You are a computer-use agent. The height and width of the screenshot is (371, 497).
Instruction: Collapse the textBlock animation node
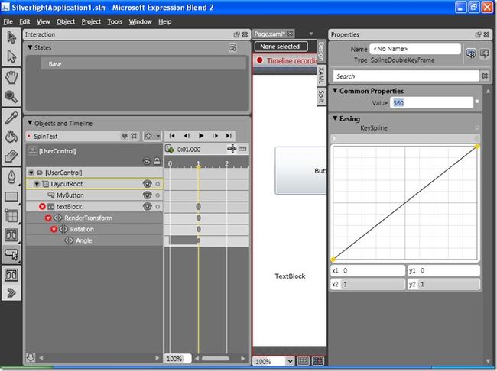coord(43,207)
